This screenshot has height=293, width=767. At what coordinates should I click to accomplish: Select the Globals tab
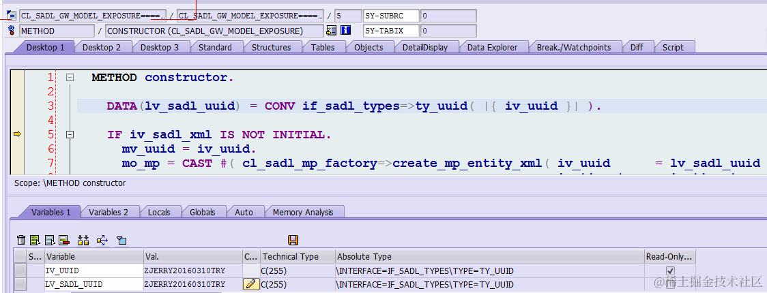(203, 212)
